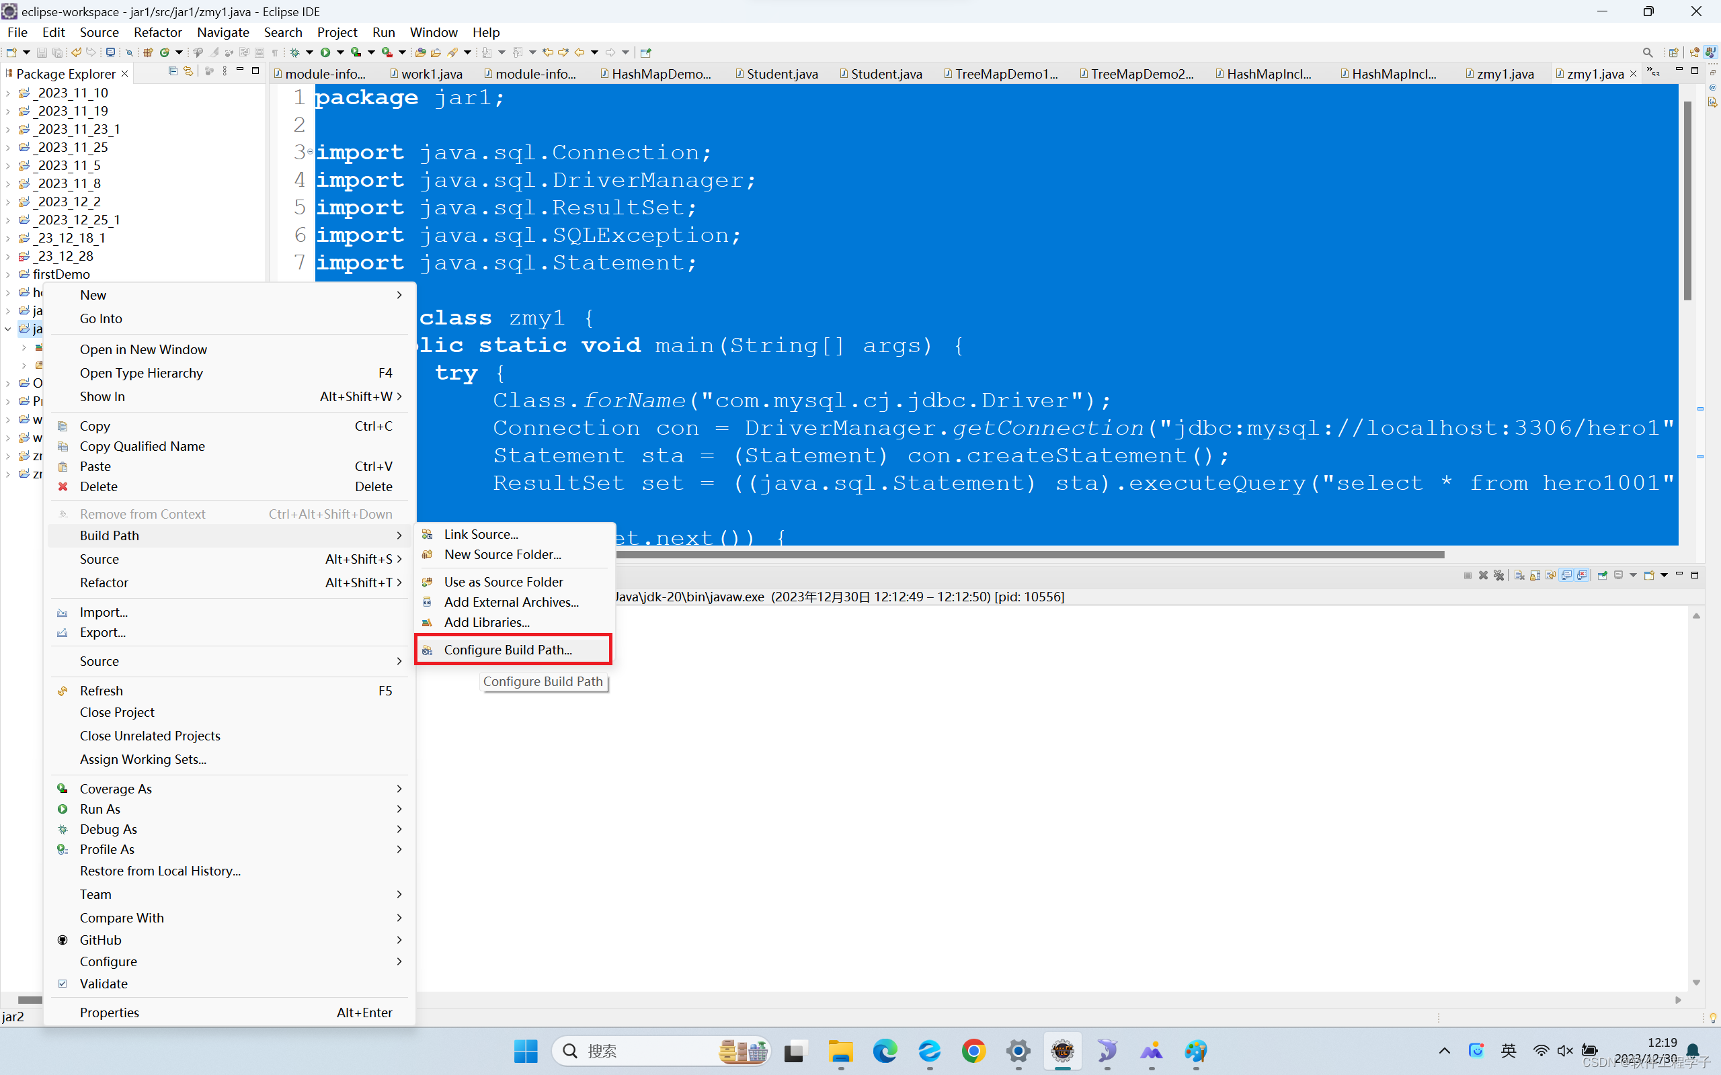This screenshot has height=1075, width=1721.
Task: Open Package Explorer view menu via three dots
Action: 225,71
